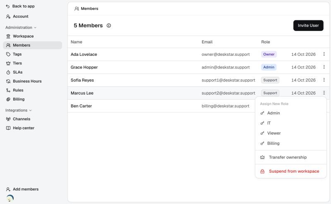Click the Workspace building icon
The height and width of the screenshot is (204, 331).
pyautogui.click(x=8, y=36)
